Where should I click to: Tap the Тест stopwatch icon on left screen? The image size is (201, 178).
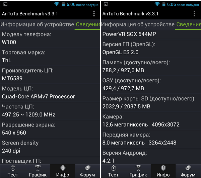pyautogui.click(x=13, y=168)
